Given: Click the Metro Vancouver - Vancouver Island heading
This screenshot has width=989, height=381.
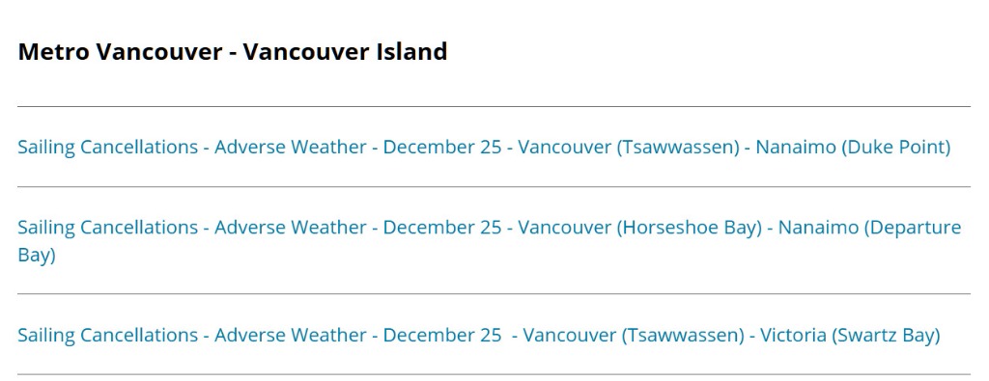Looking at the screenshot, I should point(233,52).
